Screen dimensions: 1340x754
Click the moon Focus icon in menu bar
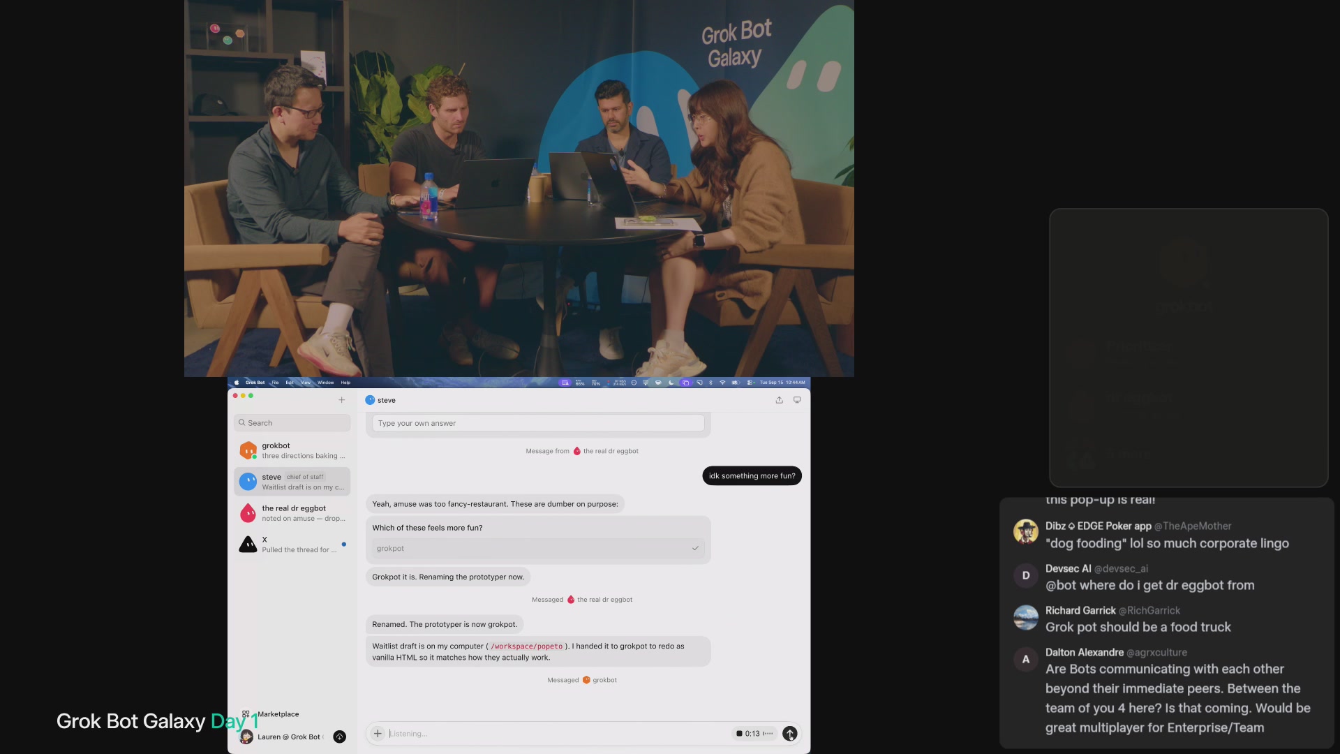pyautogui.click(x=671, y=383)
